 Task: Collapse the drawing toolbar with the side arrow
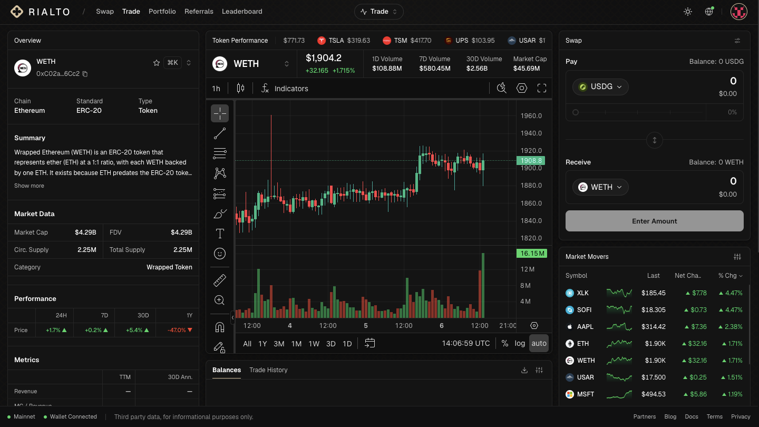233,318
